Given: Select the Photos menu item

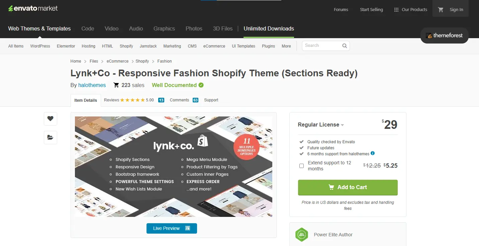Looking at the screenshot, I should coord(194,28).
